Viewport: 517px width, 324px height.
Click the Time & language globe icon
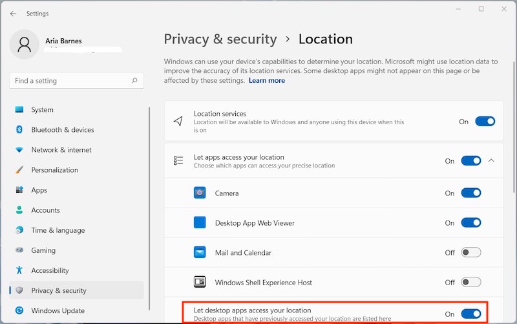(19, 230)
